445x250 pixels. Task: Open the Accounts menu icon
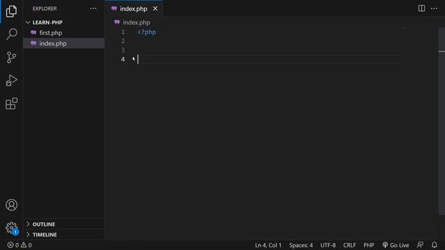11,205
